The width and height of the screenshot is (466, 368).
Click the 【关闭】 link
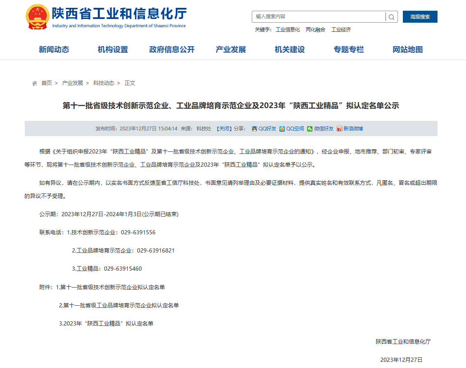click(223, 129)
